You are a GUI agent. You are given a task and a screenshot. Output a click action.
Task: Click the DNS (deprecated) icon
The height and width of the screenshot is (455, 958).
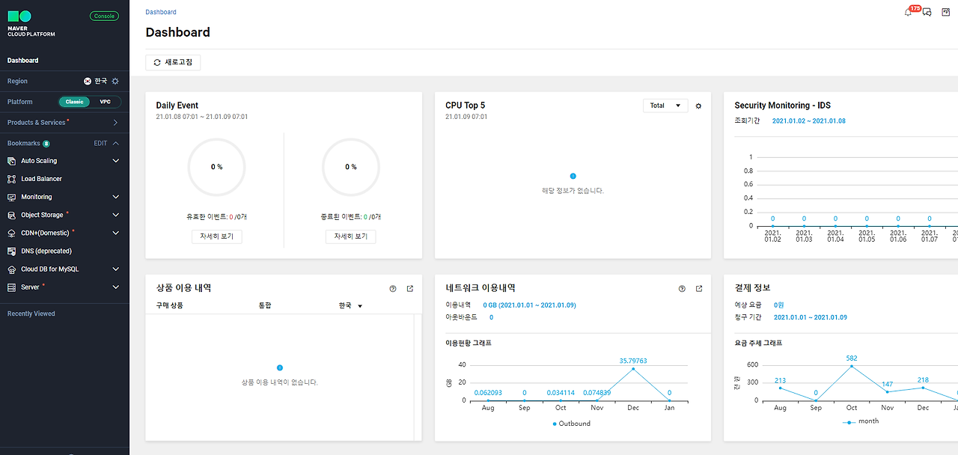coord(11,251)
